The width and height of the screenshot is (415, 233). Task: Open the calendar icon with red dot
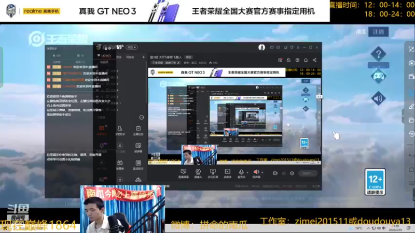[280, 60]
